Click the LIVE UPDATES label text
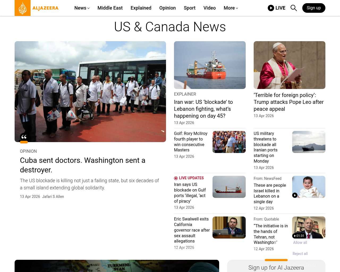This screenshot has width=340, height=272. (x=191, y=178)
